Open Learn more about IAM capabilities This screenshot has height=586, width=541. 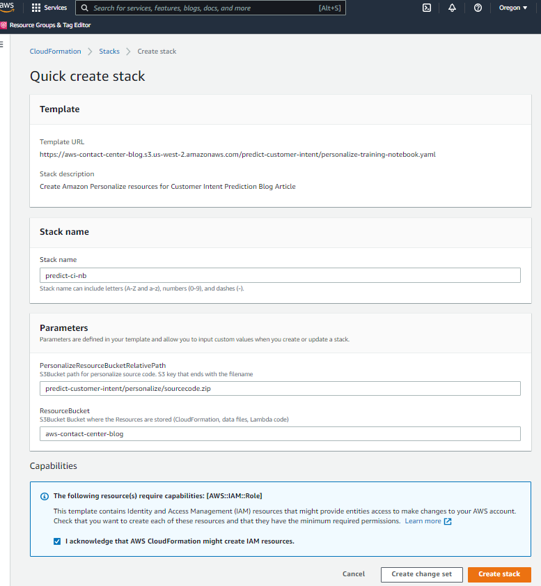[424, 521]
